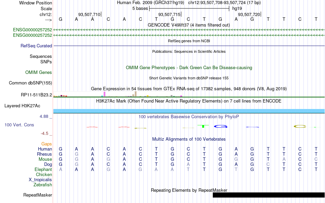Image resolution: width=325 pixels, height=203 pixels.
Task: Click the Chicken alignment row label
Action: pos(44,174)
